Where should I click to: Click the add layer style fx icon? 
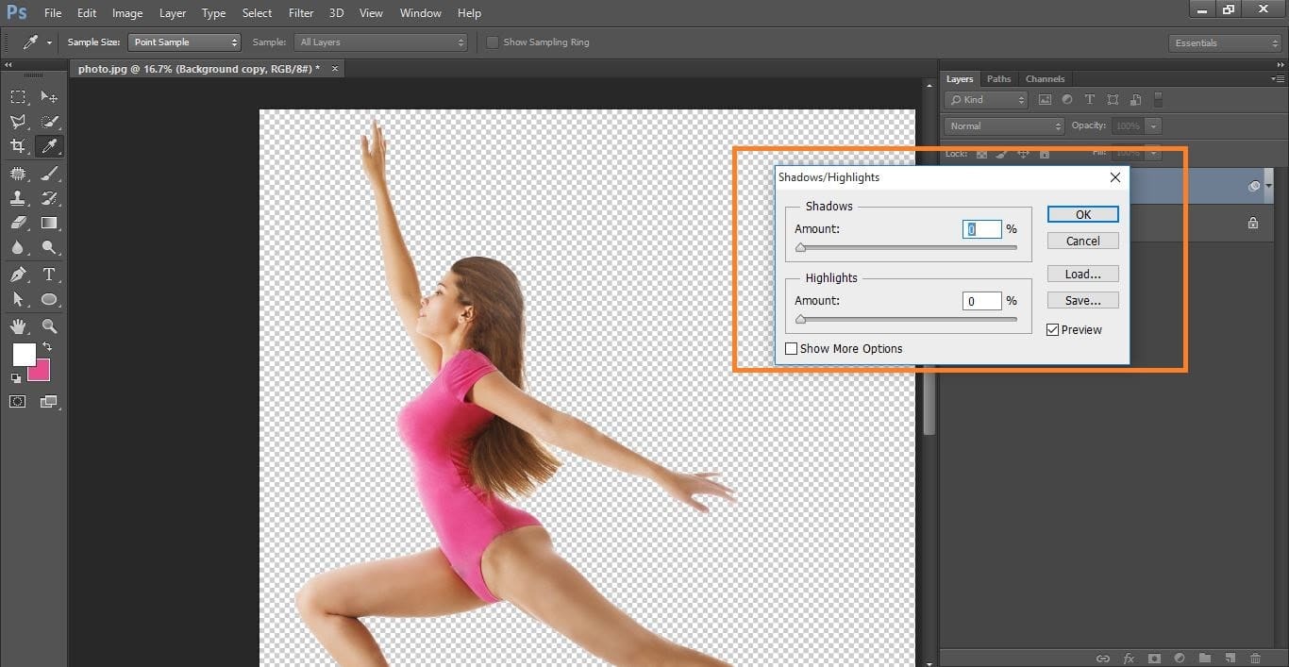tap(1129, 658)
